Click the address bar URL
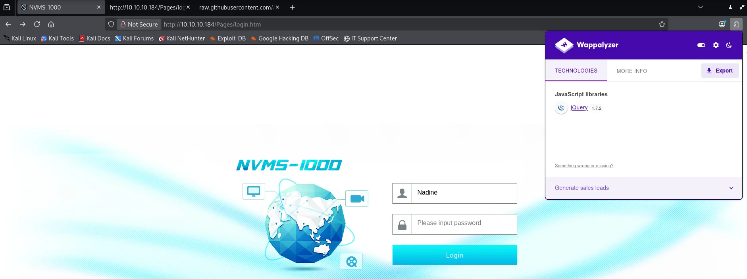Viewport: 747px width, 279px height. point(212,24)
